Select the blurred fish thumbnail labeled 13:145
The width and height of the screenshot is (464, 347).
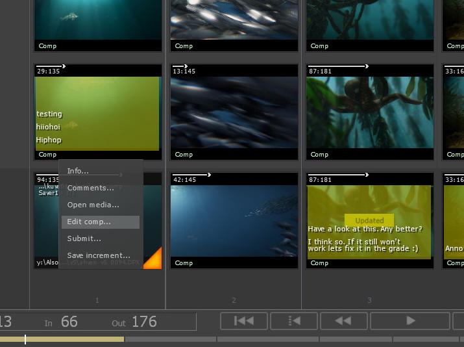234,112
